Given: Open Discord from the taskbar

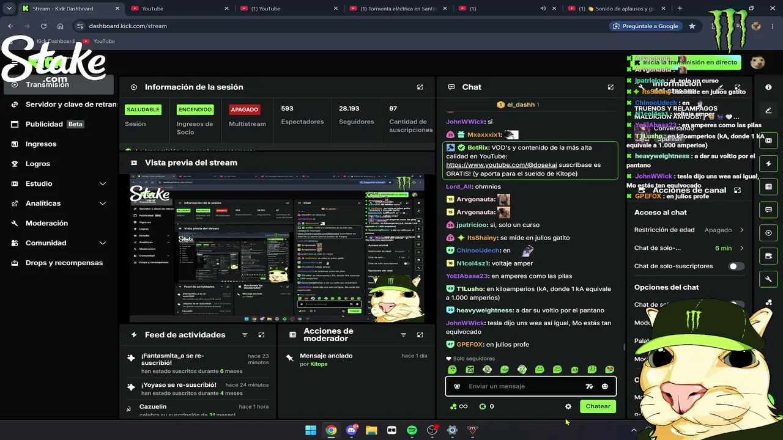Looking at the screenshot, I should [351, 430].
